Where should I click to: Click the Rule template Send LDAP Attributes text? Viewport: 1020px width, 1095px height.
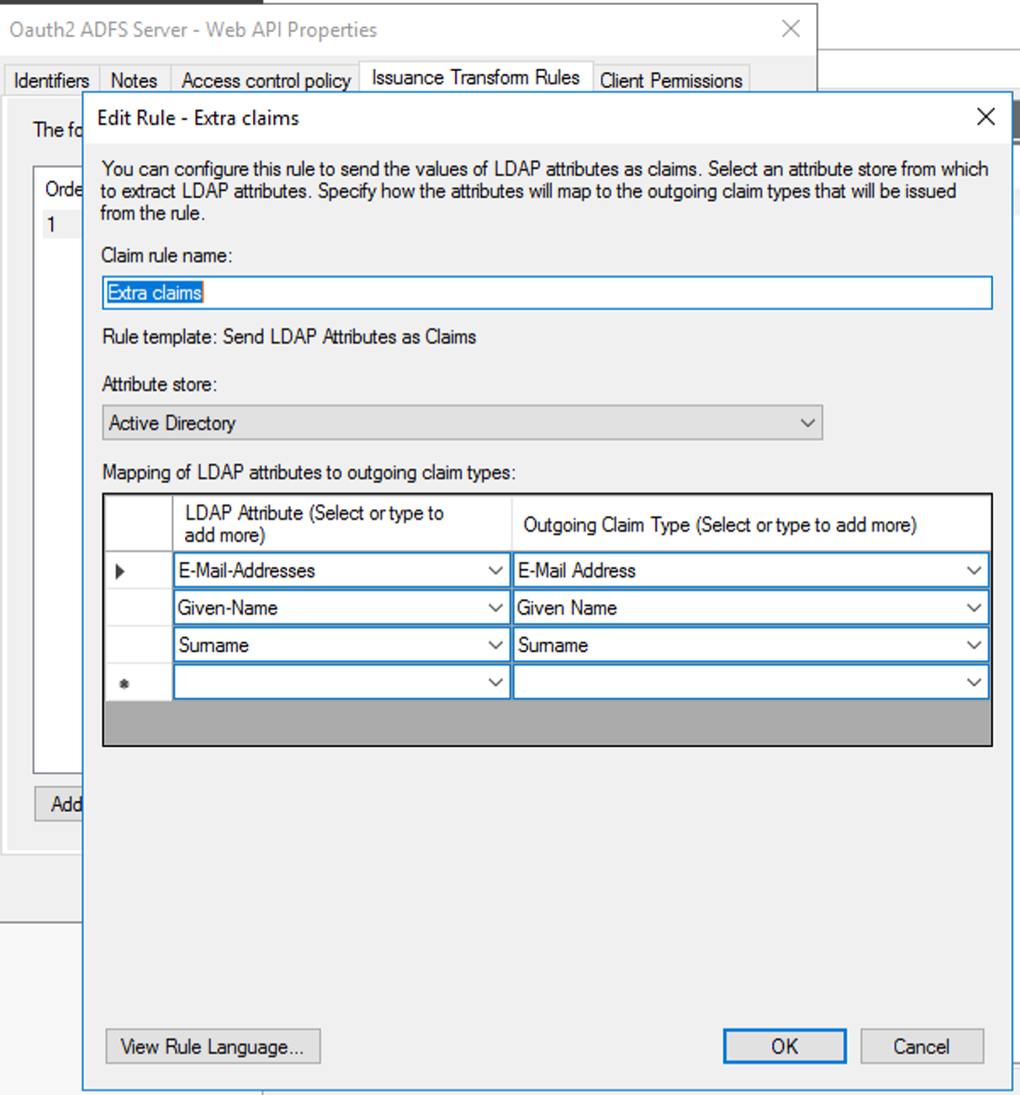pos(289,337)
